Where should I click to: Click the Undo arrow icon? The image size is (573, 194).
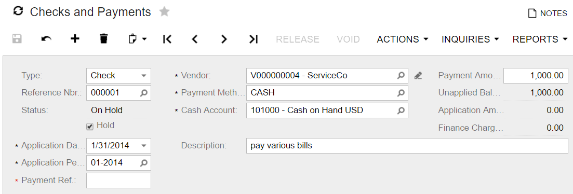[x=46, y=39]
